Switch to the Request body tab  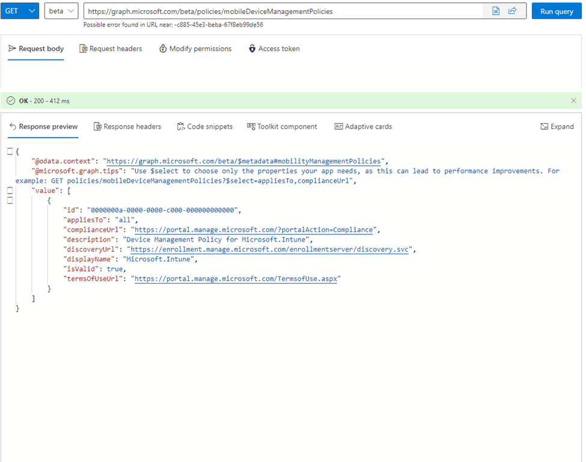tap(36, 49)
